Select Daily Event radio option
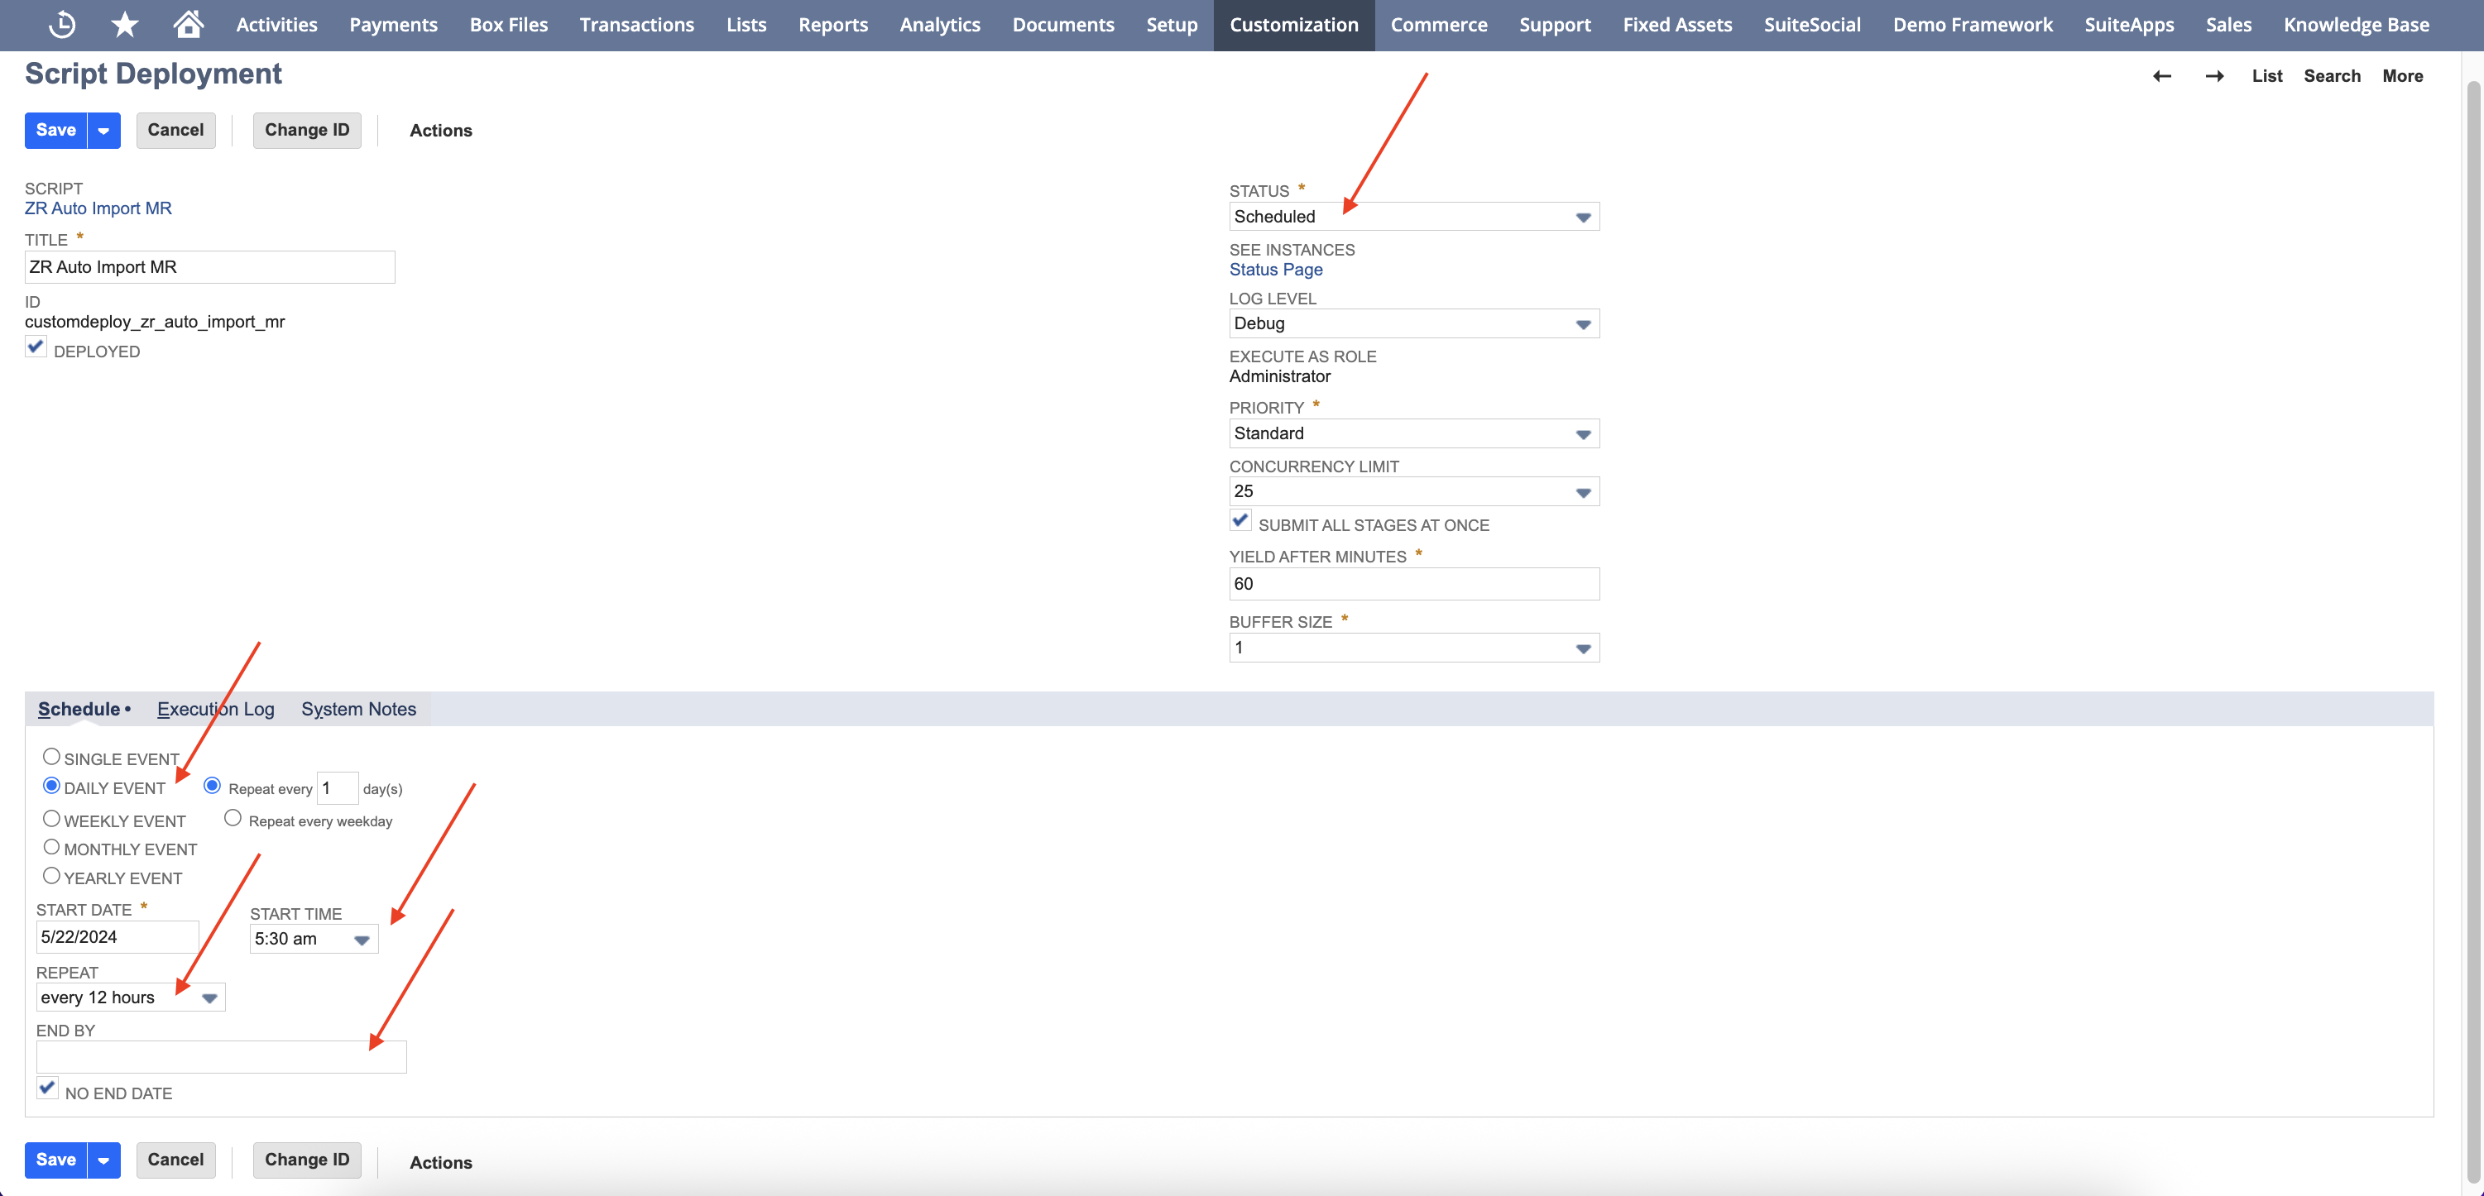This screenshot has width=2484, height=1196. pyautogui.click(x=52, y=787)
